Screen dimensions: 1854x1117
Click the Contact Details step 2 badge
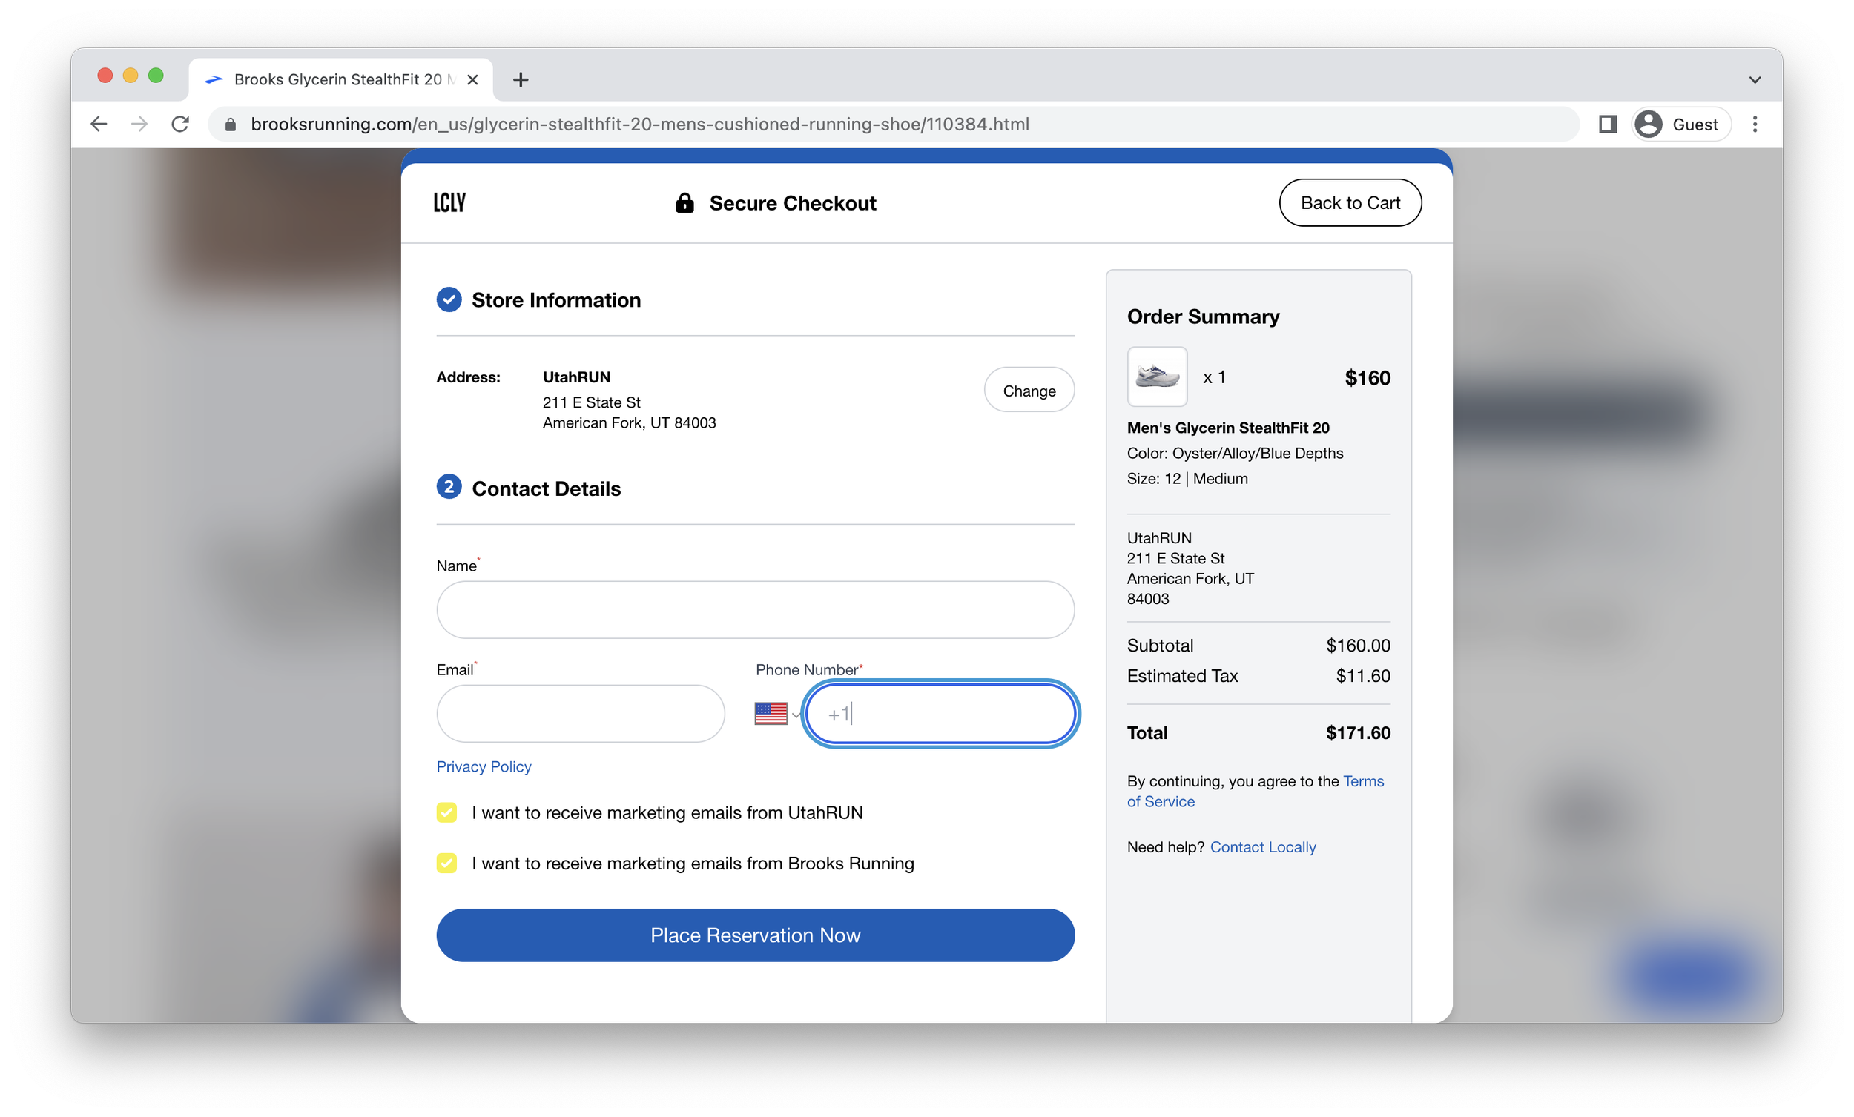(449, 488)
